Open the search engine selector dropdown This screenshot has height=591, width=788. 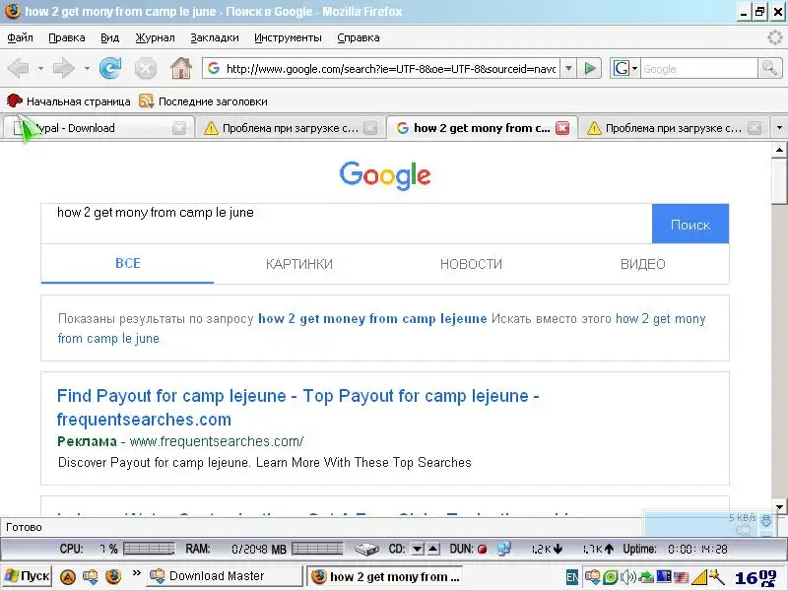tap(624, 68)
